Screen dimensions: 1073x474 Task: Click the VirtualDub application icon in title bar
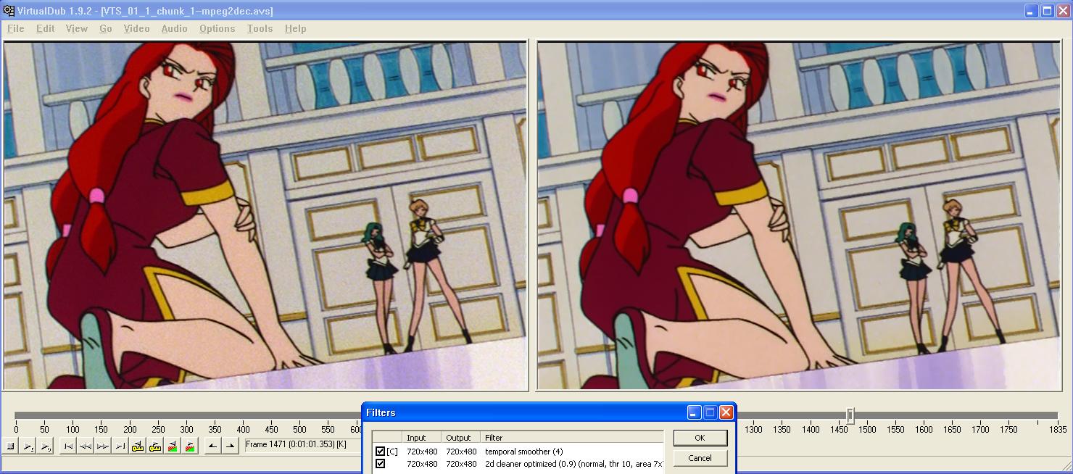click(9, 11)
